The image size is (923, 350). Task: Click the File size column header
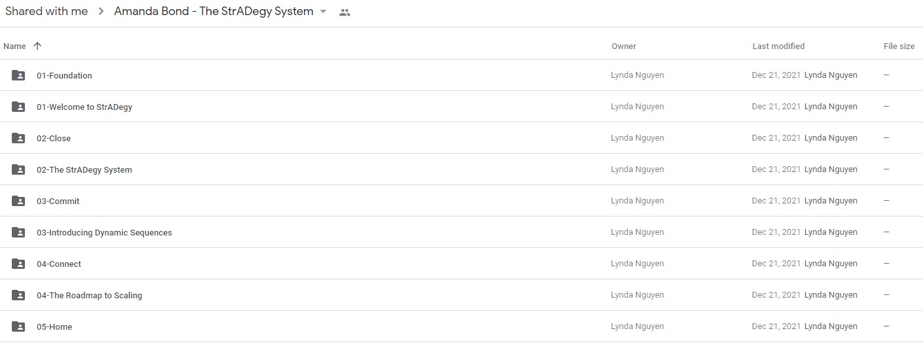tap(899, 46)
